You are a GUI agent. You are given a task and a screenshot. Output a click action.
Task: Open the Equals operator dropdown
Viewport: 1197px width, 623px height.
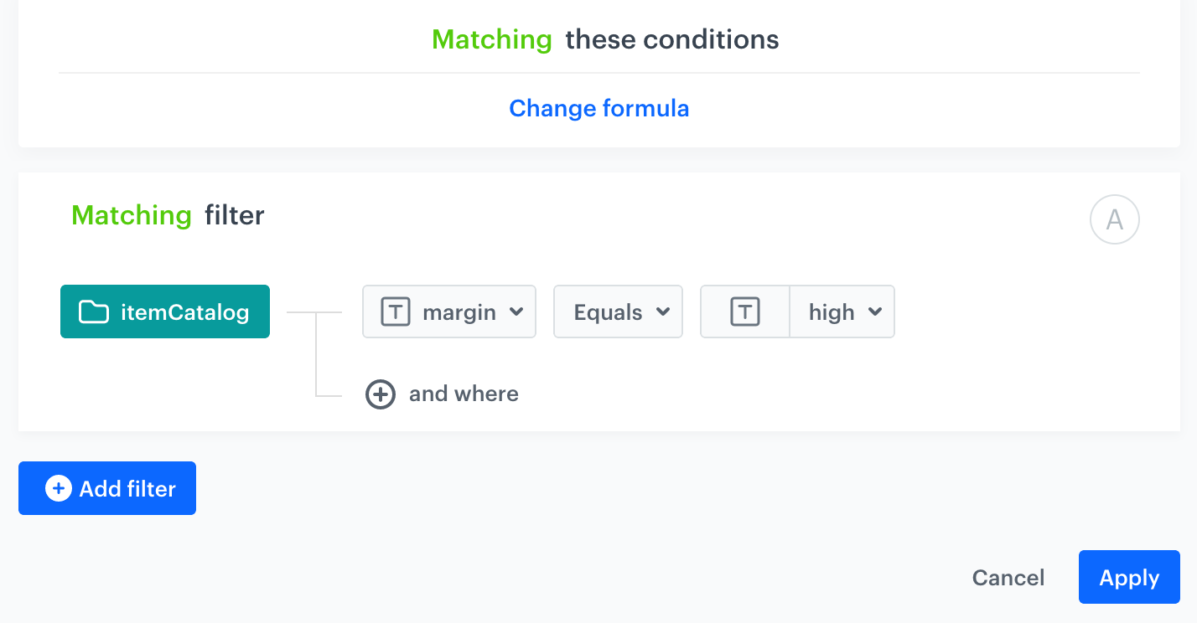[x=661, y=311]
